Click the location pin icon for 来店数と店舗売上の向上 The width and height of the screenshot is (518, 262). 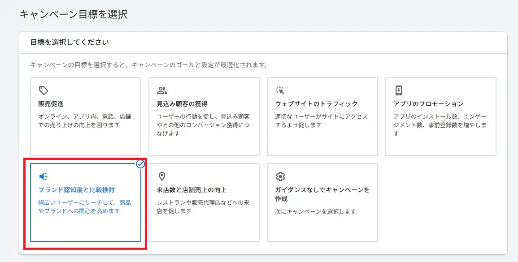tap(162, 176)
